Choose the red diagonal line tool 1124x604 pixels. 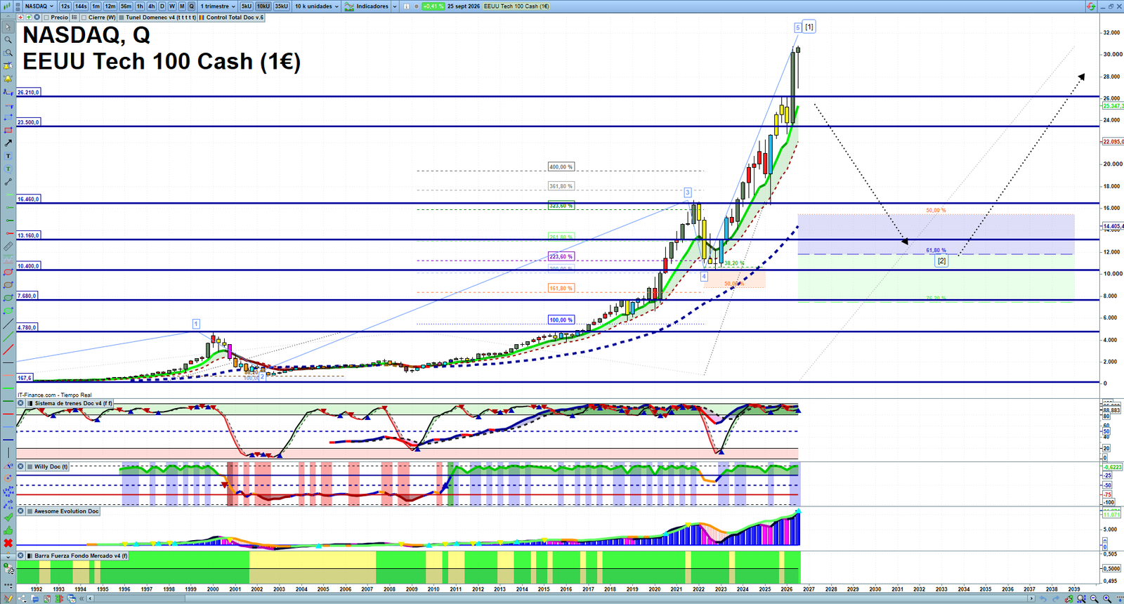point(8,350)
